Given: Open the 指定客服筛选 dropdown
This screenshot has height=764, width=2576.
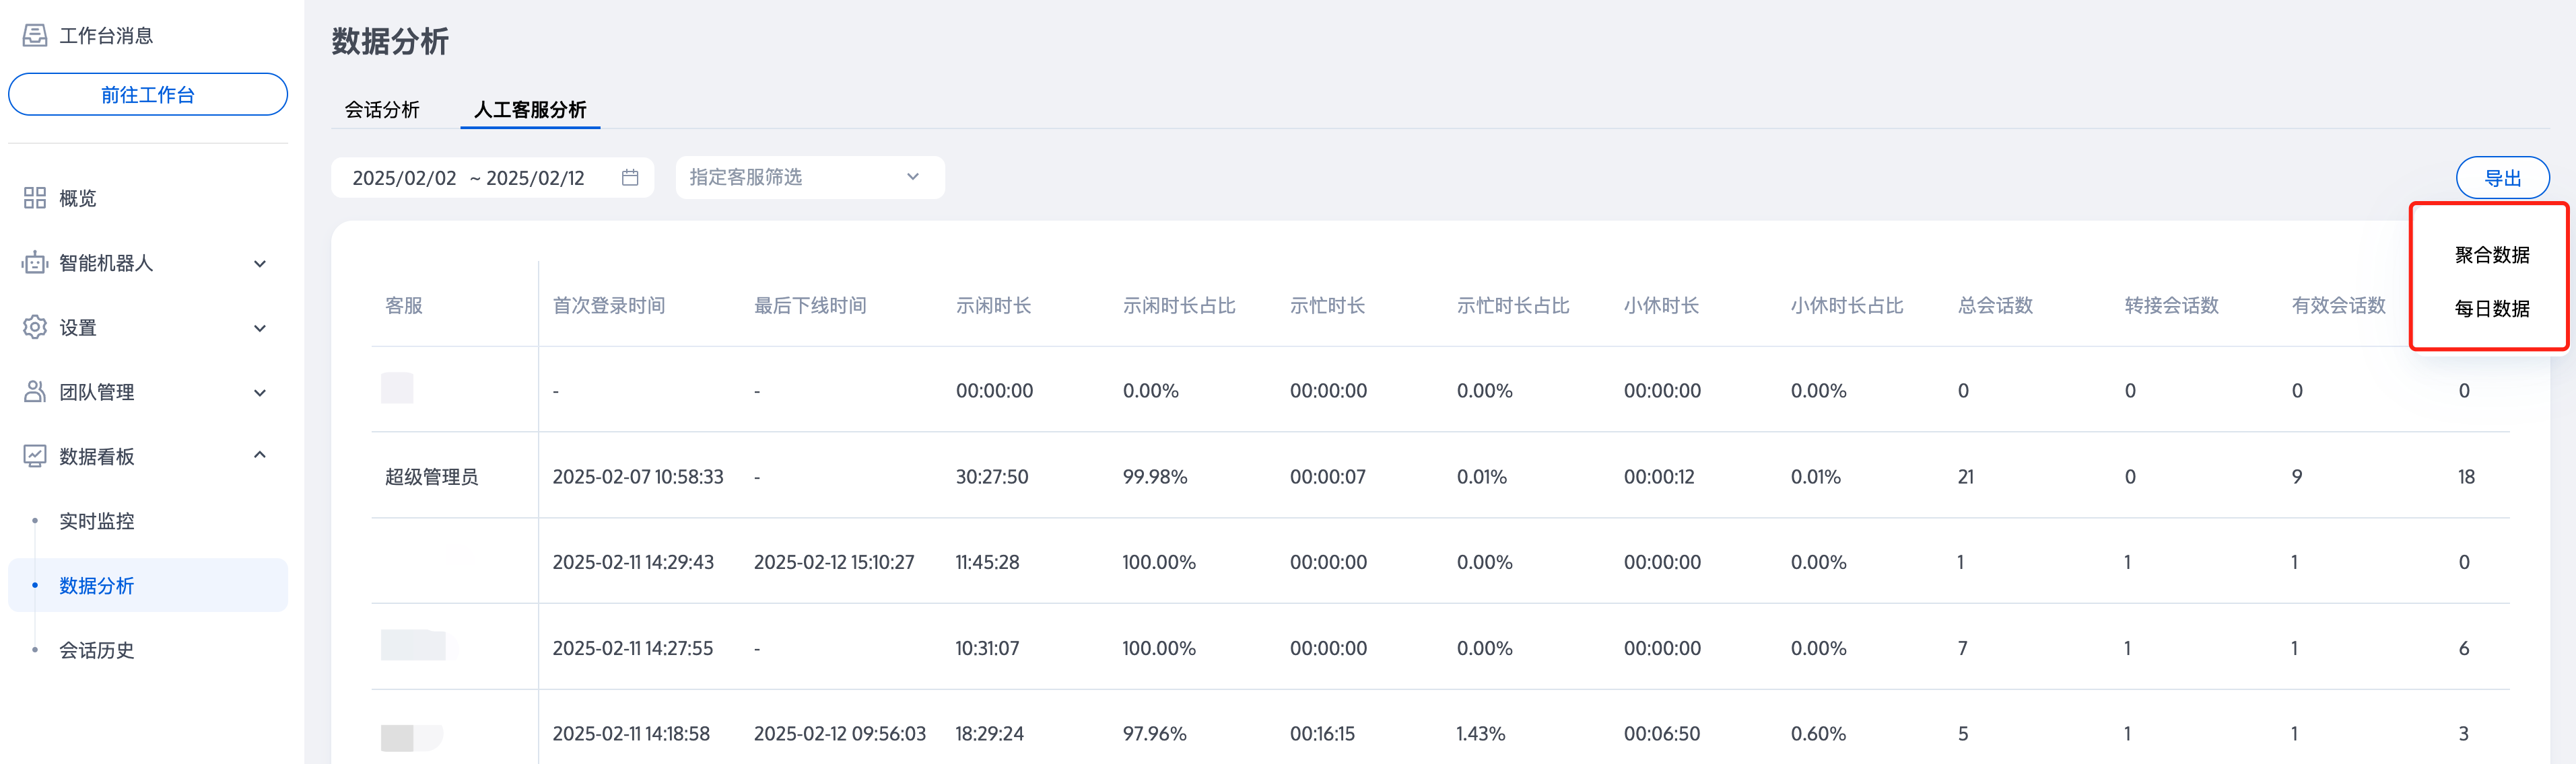Looking at the screenshot, I should point(809,178).
